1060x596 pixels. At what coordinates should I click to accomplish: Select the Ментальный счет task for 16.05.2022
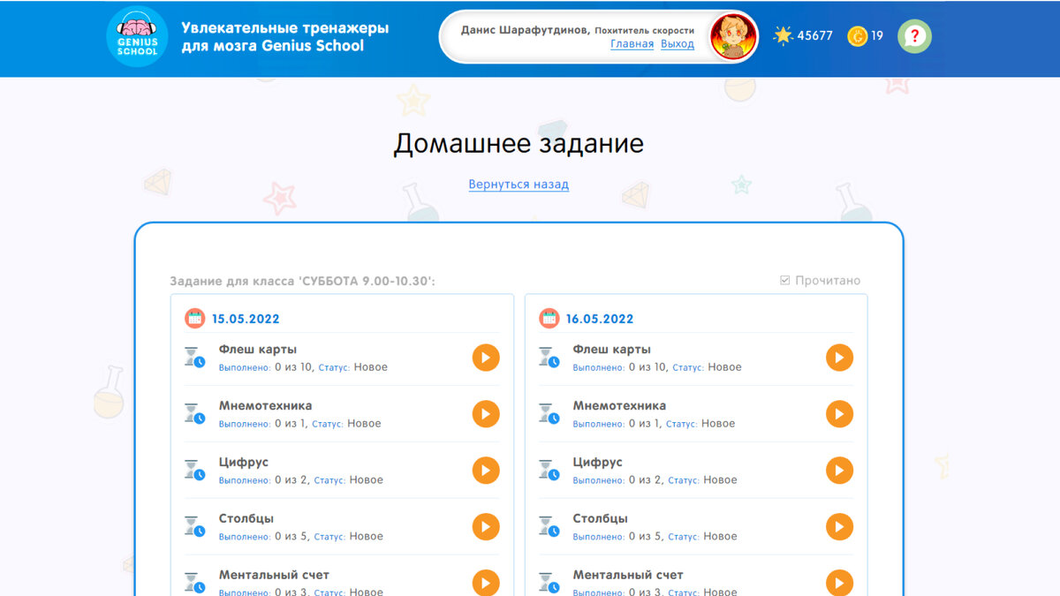[840, 583]
